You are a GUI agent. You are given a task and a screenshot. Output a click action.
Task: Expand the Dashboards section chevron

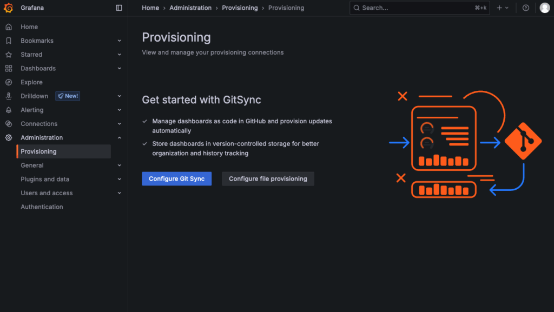pos(120,69)
